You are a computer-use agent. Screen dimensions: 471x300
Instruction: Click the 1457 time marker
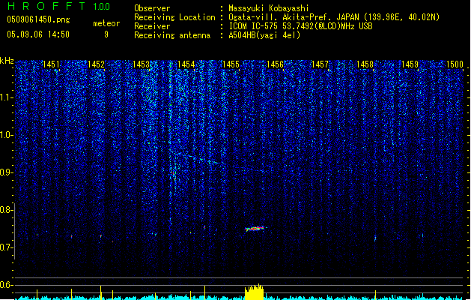click(x=320, y=64)
